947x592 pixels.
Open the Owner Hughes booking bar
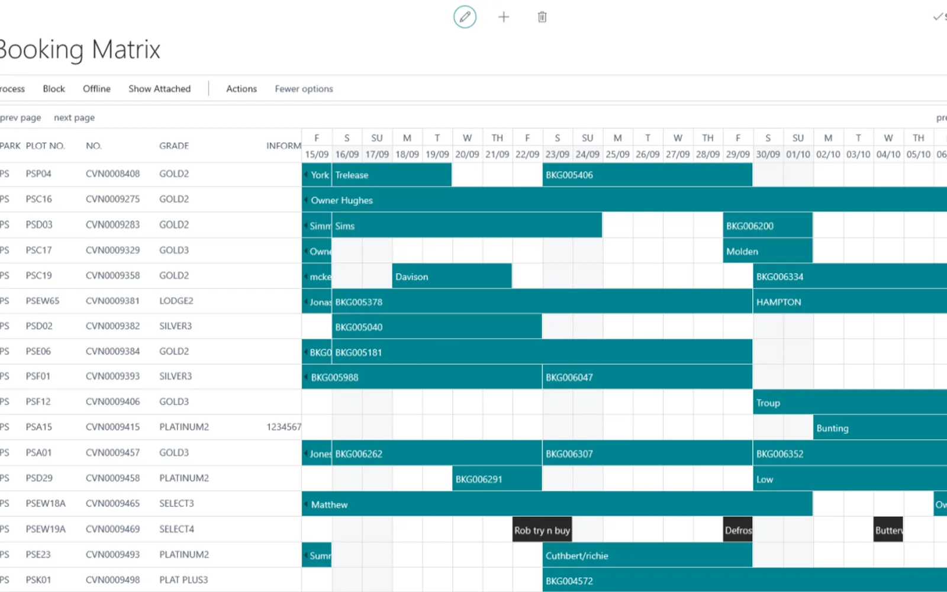(624, 200)
